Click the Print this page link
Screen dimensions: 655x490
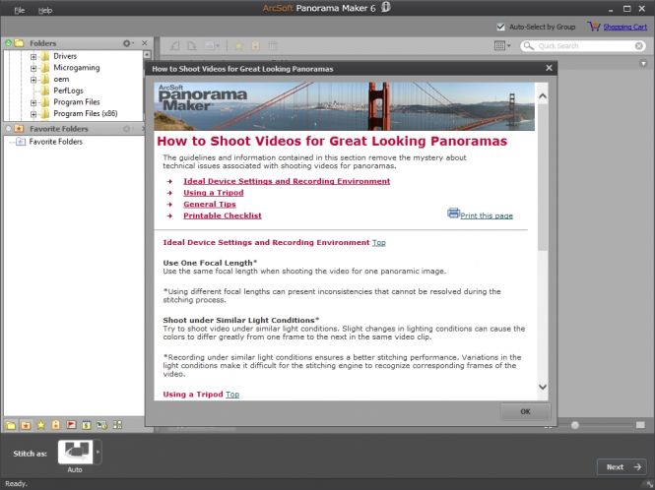click(x=487, y=215)
